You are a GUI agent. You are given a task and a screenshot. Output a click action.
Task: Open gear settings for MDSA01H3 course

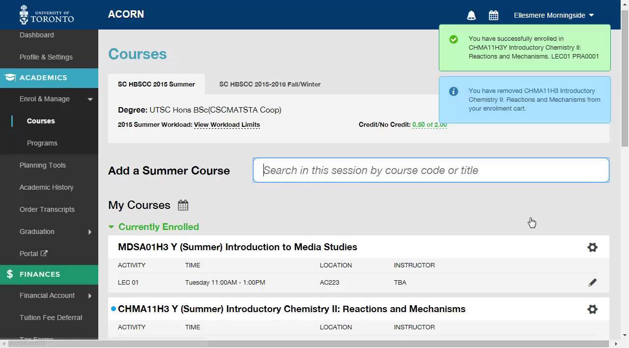592,247
